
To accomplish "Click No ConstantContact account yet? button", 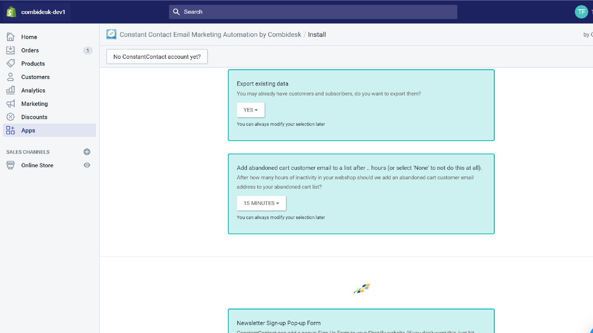I will coord(157,57).
